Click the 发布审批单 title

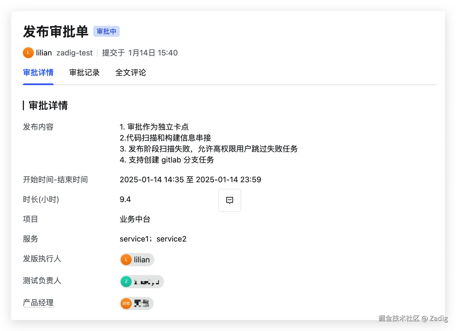(56, 31)
